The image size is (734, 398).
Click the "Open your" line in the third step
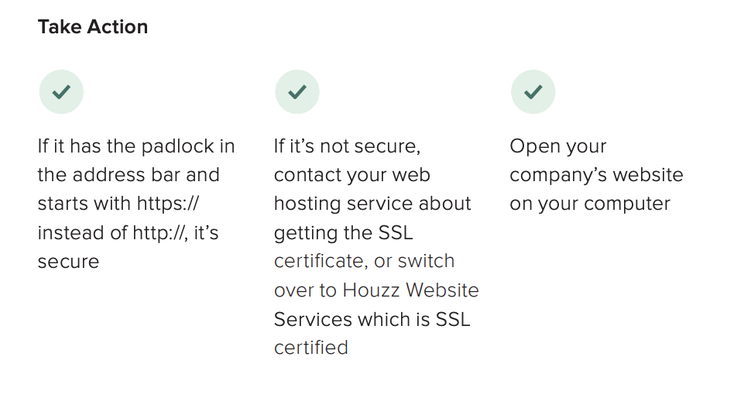pyautogui.click(x=557, y=146)
